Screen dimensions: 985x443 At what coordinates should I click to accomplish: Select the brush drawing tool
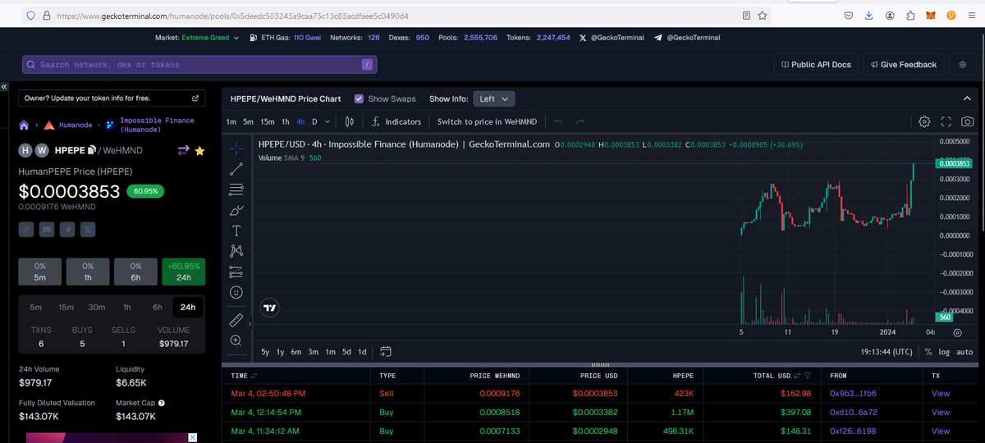click(236, 210)
